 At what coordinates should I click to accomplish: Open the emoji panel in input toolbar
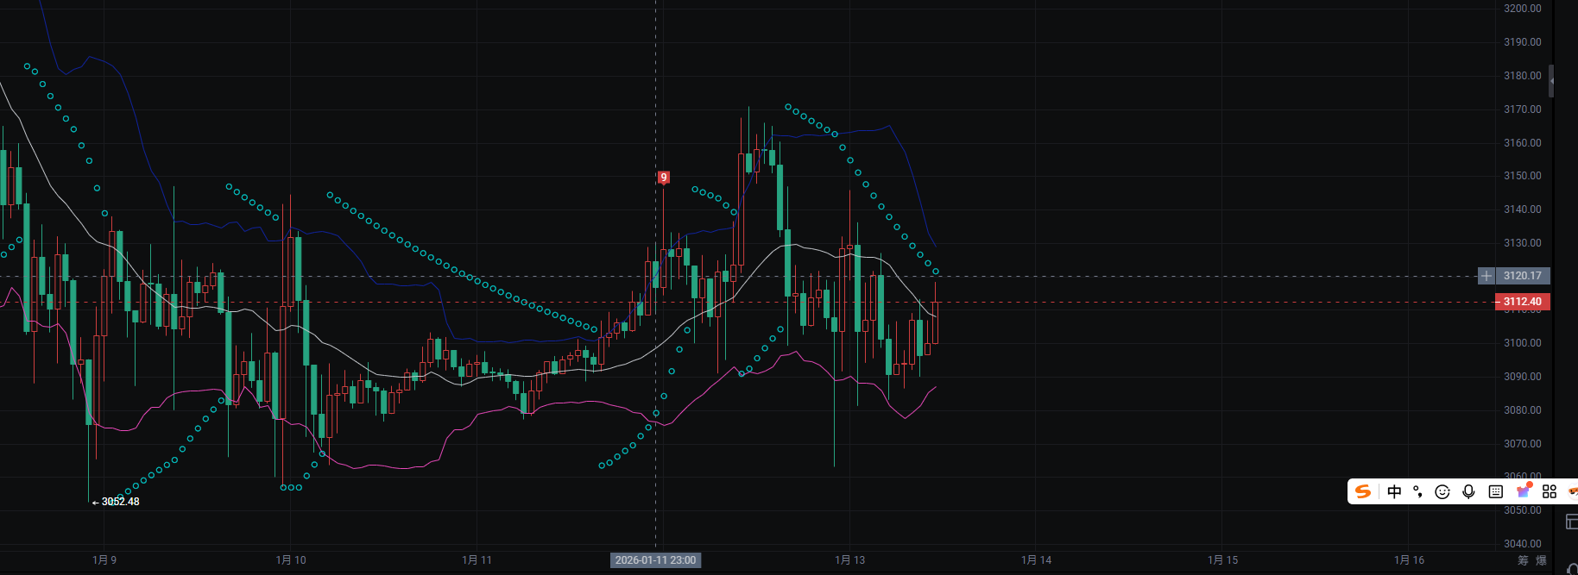pyautogui.click(x=1442, y=491)
